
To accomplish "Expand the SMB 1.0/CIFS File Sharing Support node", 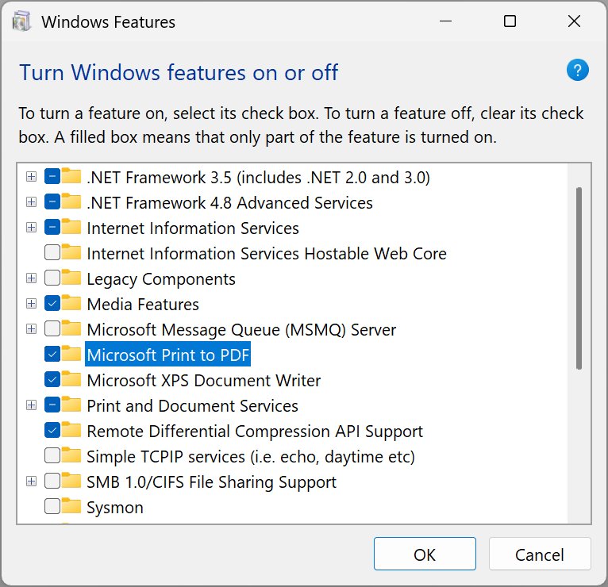I will point(32,481).
